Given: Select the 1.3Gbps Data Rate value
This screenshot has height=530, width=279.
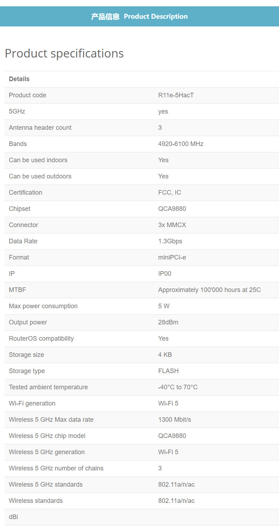Looking at the screenshot, I should [x=170, y=241].
